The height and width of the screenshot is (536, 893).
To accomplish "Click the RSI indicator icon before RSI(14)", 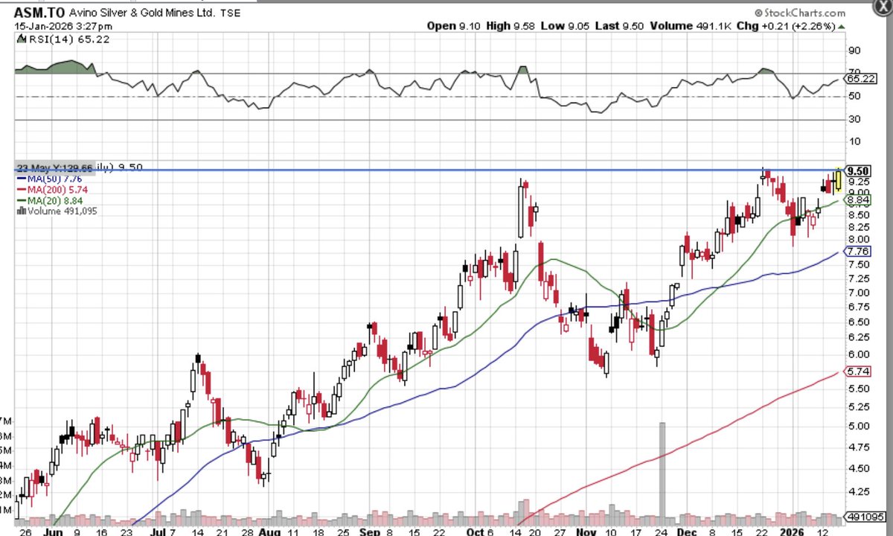I will [x=21, y=39].
